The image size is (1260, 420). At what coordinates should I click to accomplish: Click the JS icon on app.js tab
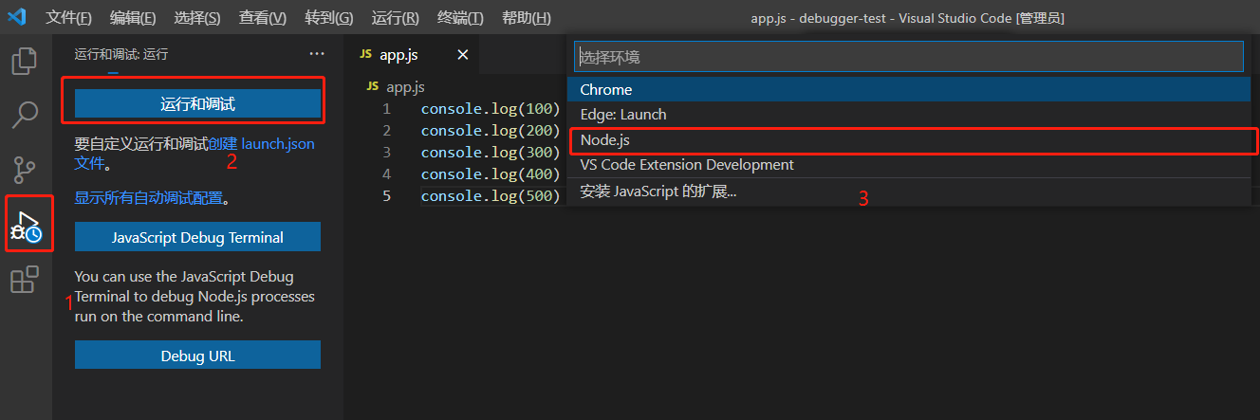click(x=365, y=54)
